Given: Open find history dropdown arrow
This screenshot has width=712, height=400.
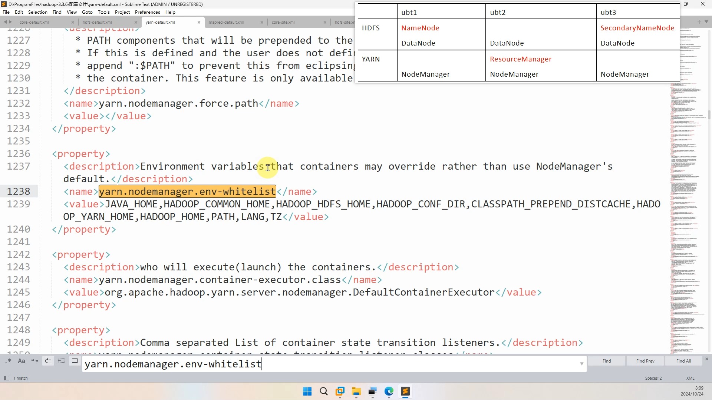Looking at the screenshot, I should 581,364.
